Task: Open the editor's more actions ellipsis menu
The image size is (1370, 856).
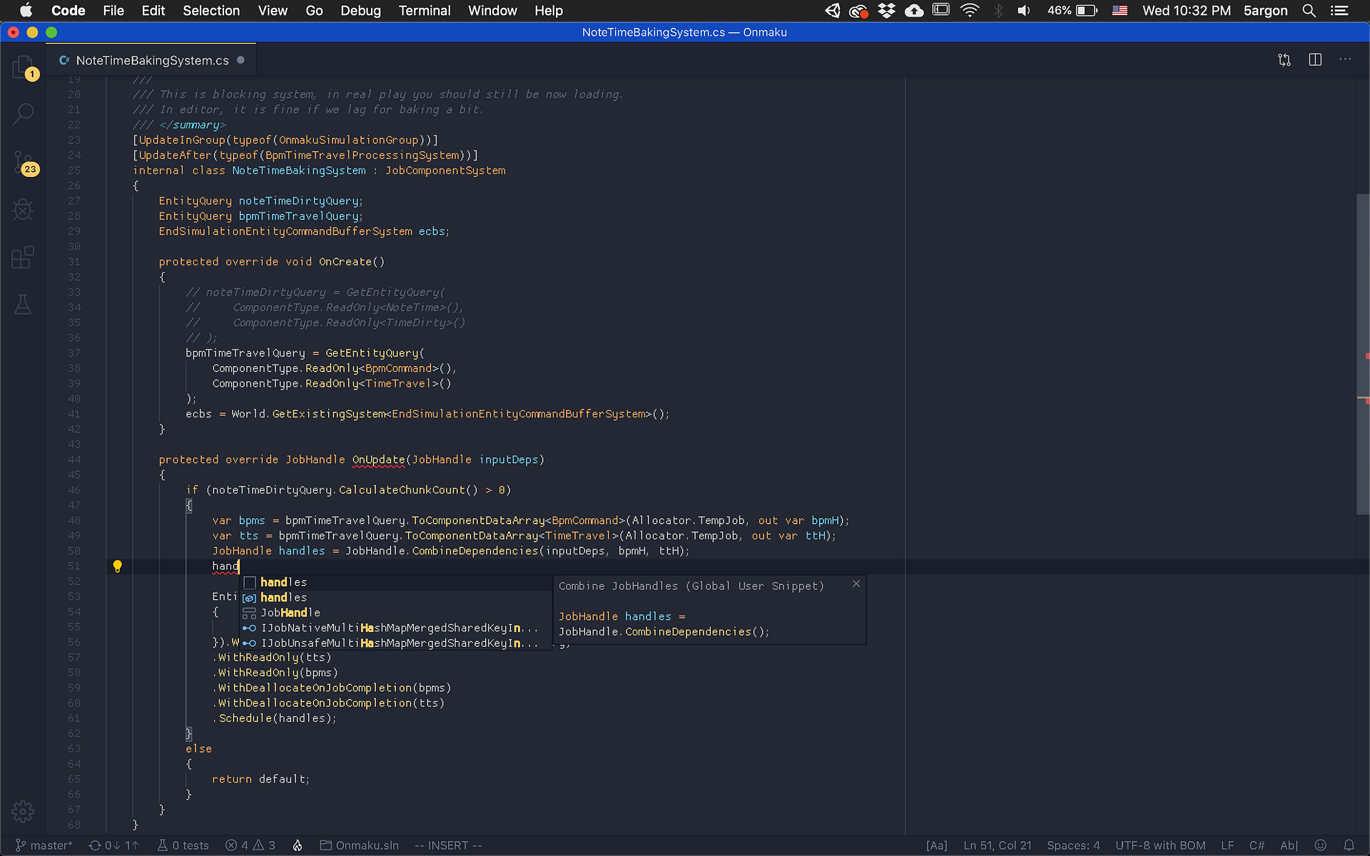Action: pos(1346,60)
